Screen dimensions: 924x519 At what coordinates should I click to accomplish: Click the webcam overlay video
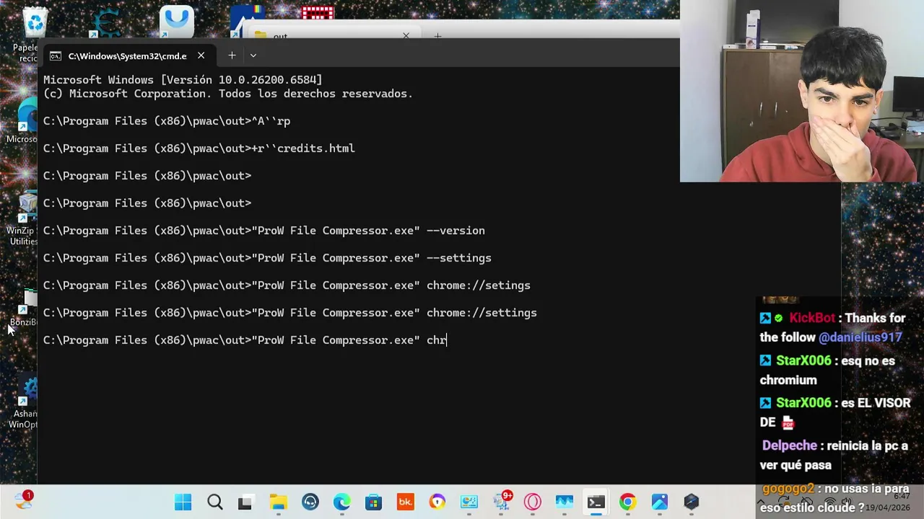pos(801,91)
